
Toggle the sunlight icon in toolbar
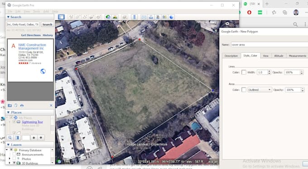tap(115, 17)
